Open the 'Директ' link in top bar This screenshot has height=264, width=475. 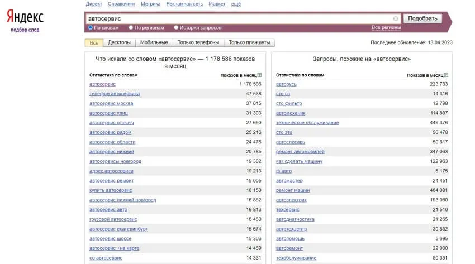point(93,4)
